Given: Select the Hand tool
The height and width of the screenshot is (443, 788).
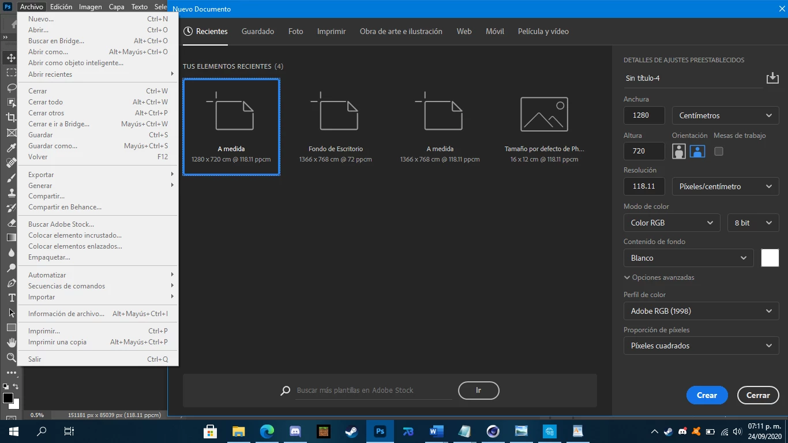Looking at the screenshot, I should pyautogui.click(x=11, y=343).
